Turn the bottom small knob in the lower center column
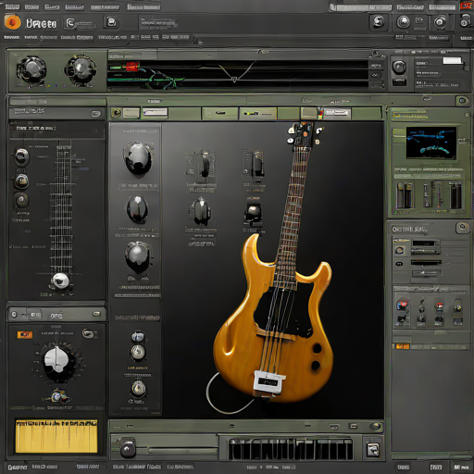This screenshot has height=474, width=474. click(x=138, y=388)
